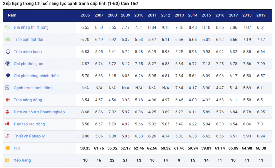This screenshot has height=168, width=275.
Task: Open the Gia nhập thị trường link
Action: click(31, 27)
